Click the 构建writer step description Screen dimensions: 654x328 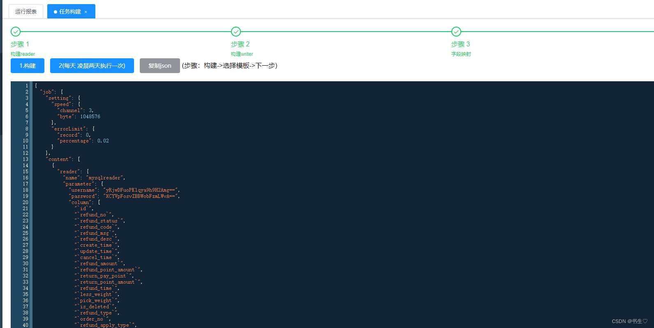242,54
